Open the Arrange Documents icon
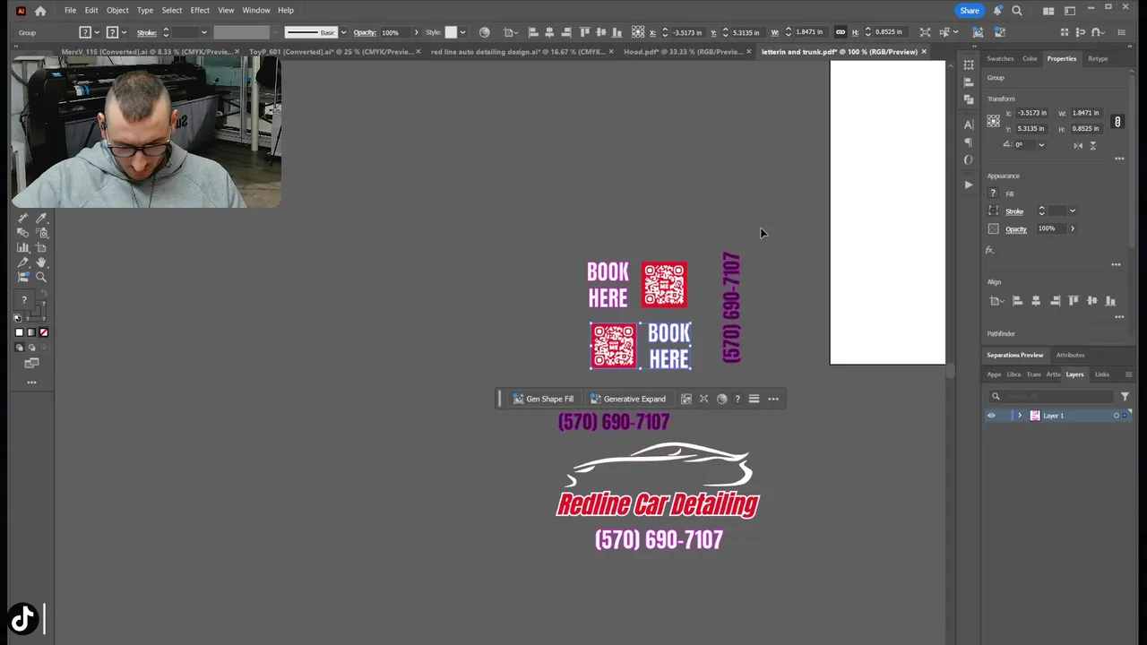 point(1048,11)
